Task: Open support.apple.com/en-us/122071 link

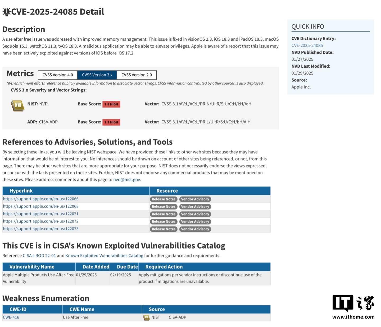Action: pos(41,214)
